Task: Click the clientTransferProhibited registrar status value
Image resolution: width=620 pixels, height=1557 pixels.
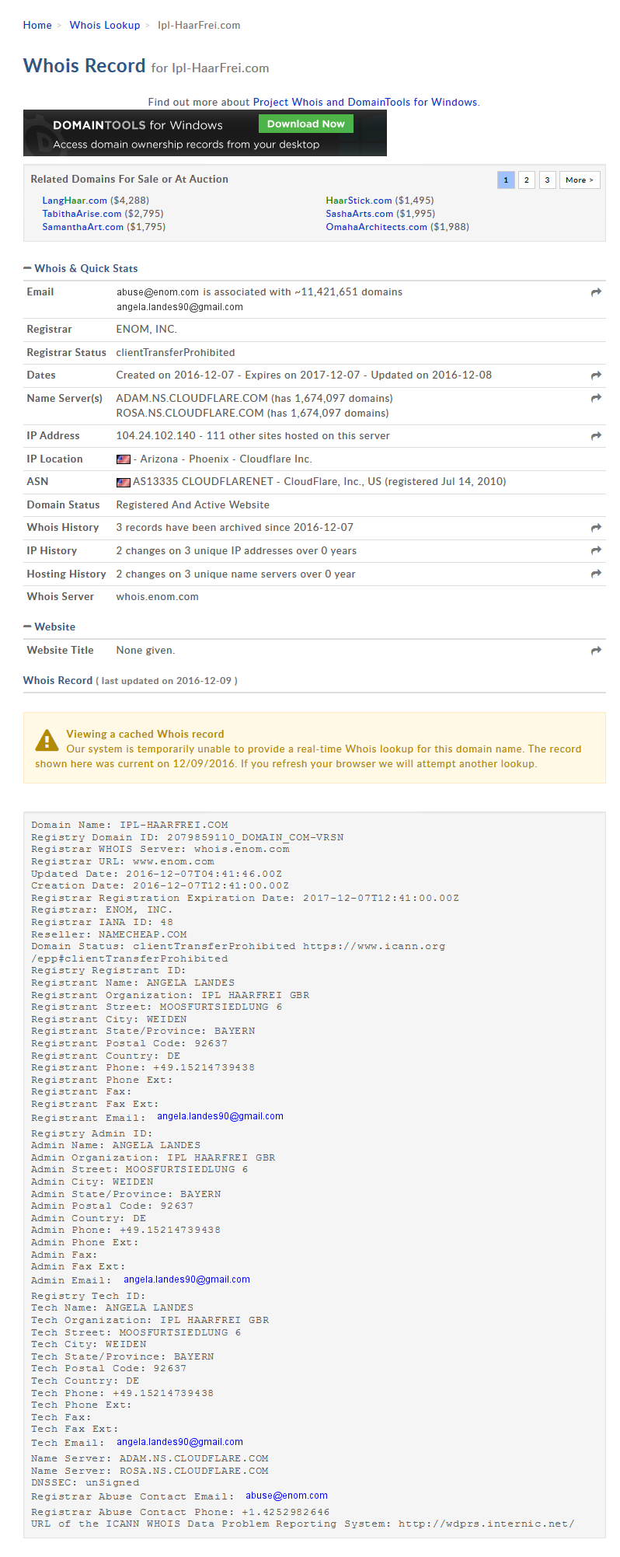Action: [176, 353]
